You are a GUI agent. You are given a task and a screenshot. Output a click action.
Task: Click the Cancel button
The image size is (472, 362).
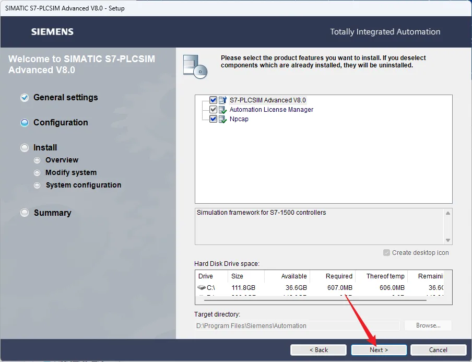(438, 350)
